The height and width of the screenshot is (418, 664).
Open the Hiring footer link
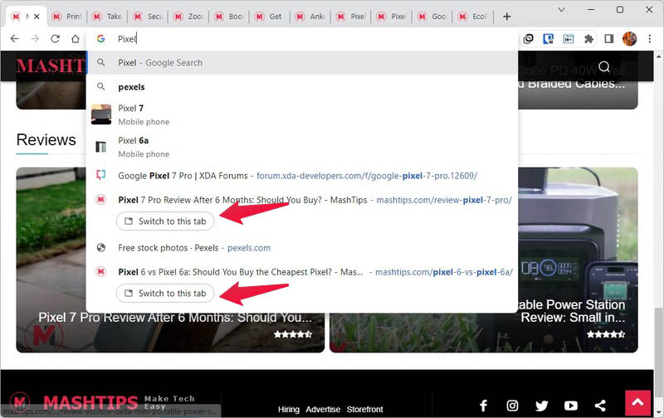[288, 409]
